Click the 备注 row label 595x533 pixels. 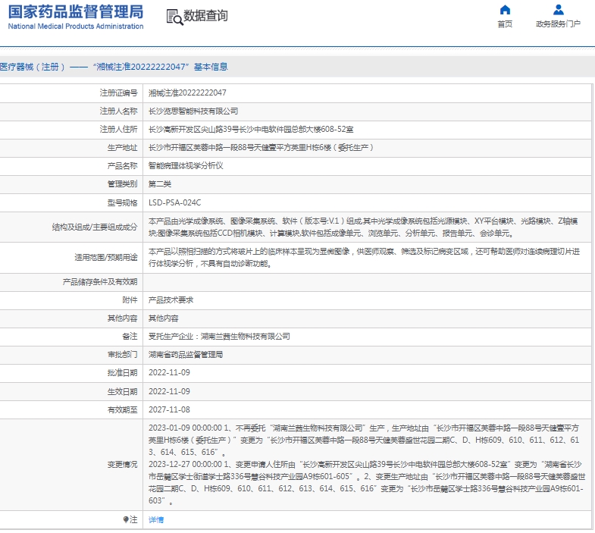pos(130,337)
